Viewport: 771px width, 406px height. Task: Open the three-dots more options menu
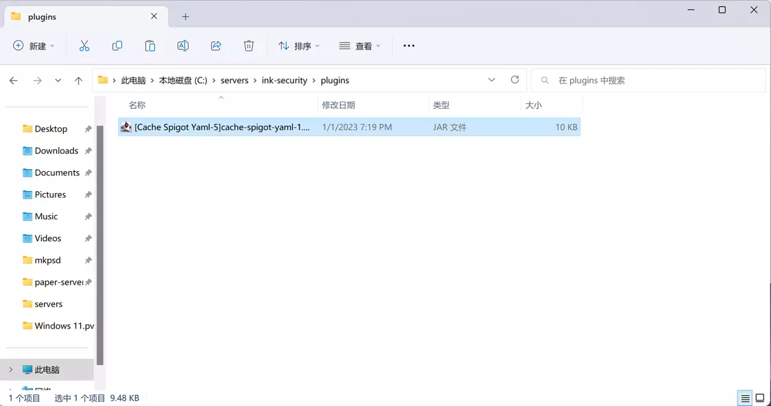(x=409, y=46)
